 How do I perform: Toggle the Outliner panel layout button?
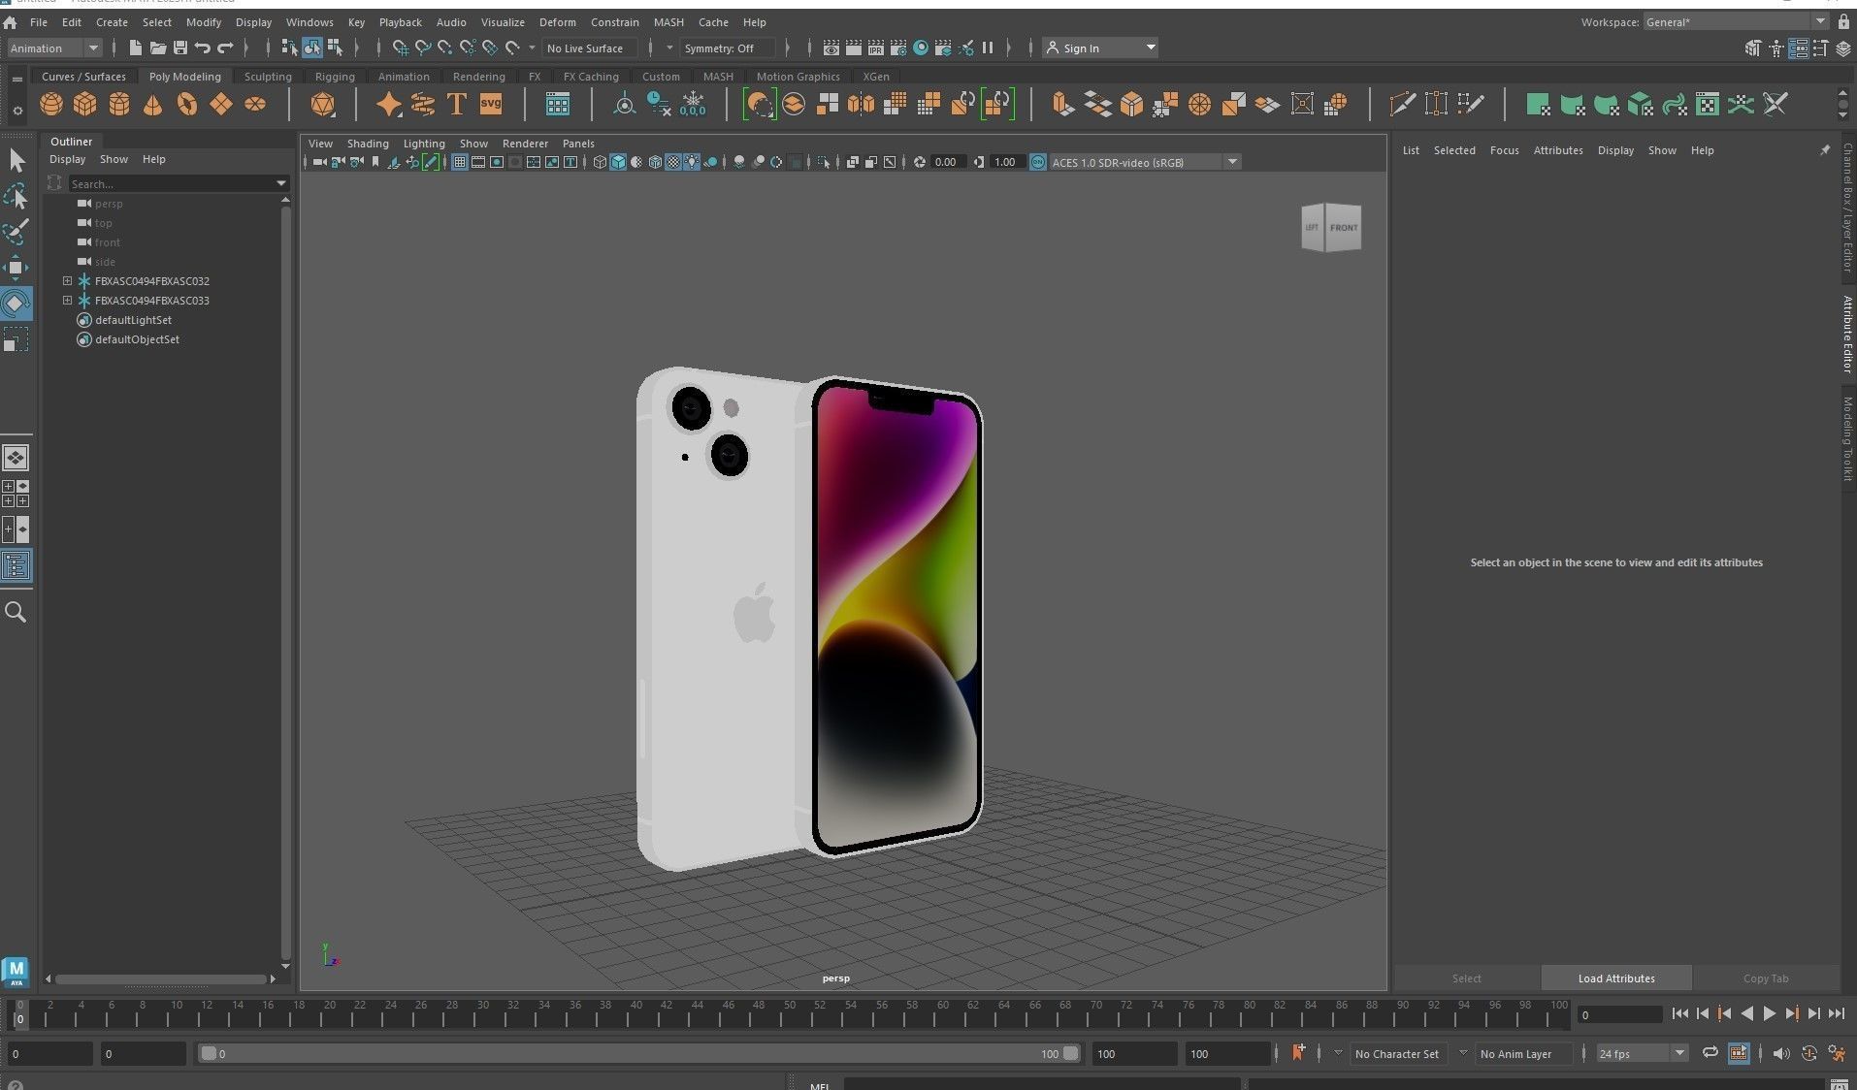tap(16, 565)
